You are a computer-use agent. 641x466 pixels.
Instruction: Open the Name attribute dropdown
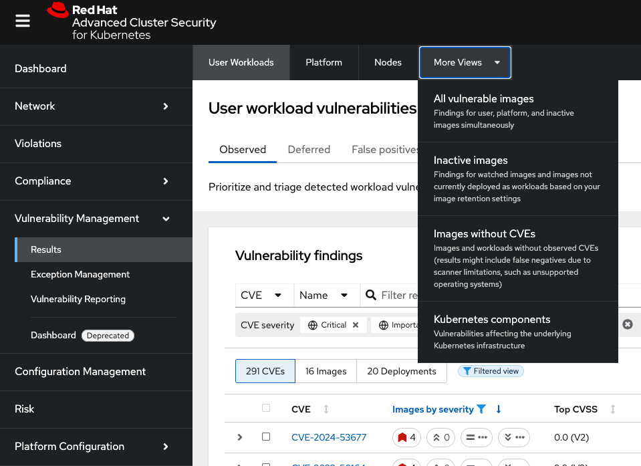coord(327,295)
